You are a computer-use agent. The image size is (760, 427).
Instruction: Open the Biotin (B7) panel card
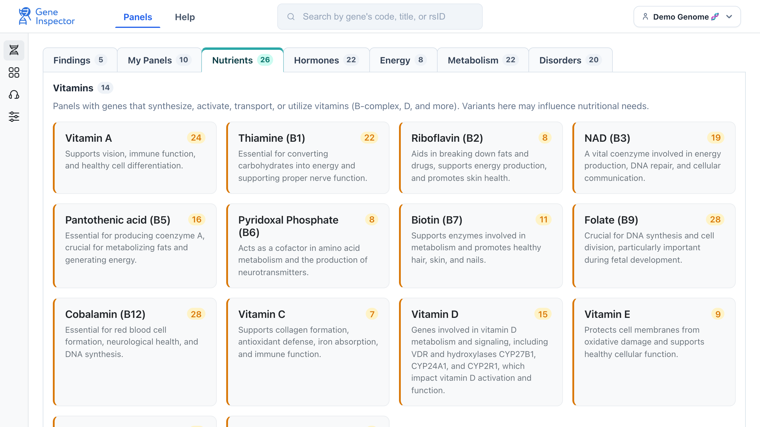[x=481, y=246]
